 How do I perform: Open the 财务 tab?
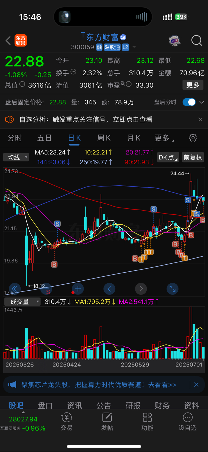(162, 405)
